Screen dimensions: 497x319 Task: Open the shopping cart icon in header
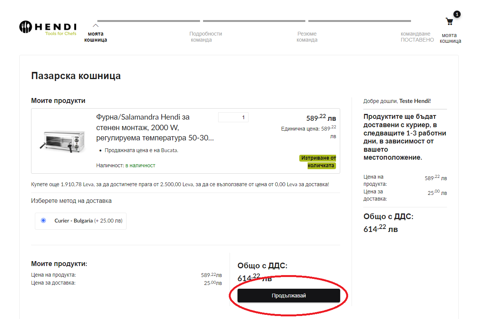449,22
